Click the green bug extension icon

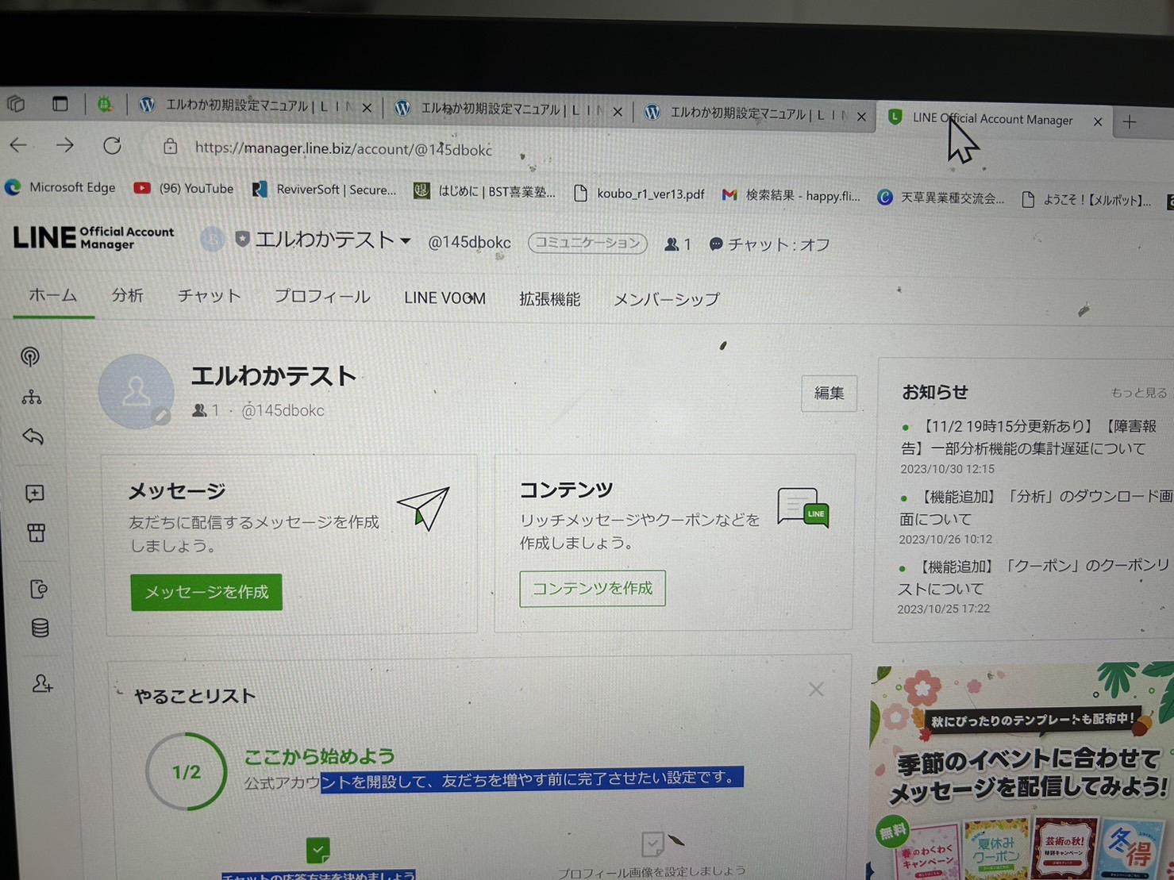pyautogui.click(x=105, y=104)
